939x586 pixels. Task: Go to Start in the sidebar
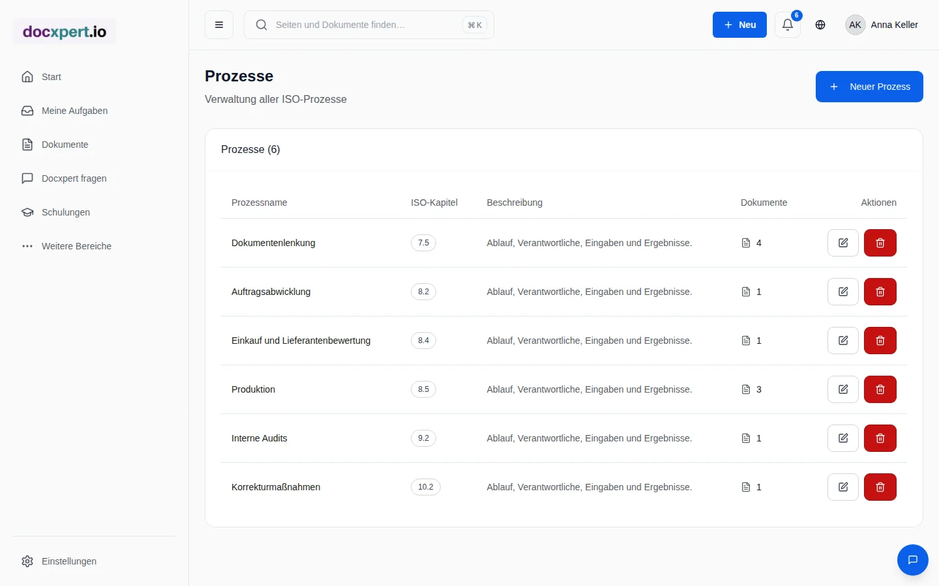coord(94,77)
